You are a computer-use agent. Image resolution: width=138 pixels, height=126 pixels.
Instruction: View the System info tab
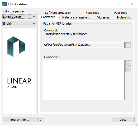pos(124,17)
